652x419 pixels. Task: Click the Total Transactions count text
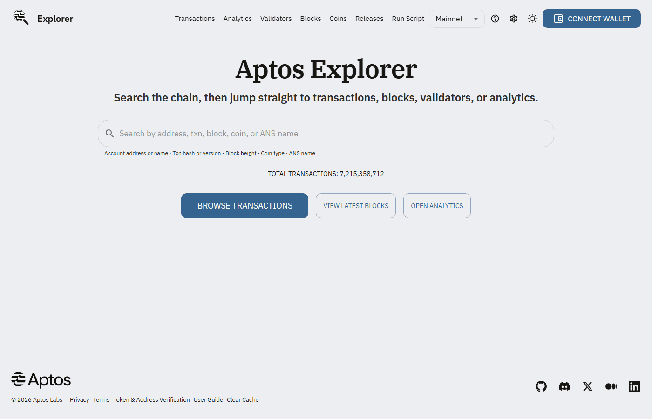[x=326, y=174]
